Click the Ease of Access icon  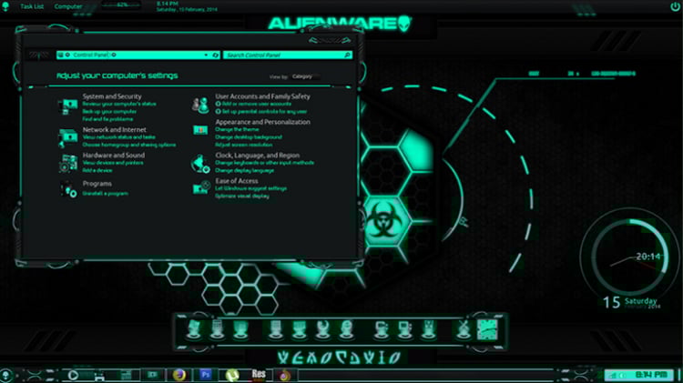pos(201,187)
